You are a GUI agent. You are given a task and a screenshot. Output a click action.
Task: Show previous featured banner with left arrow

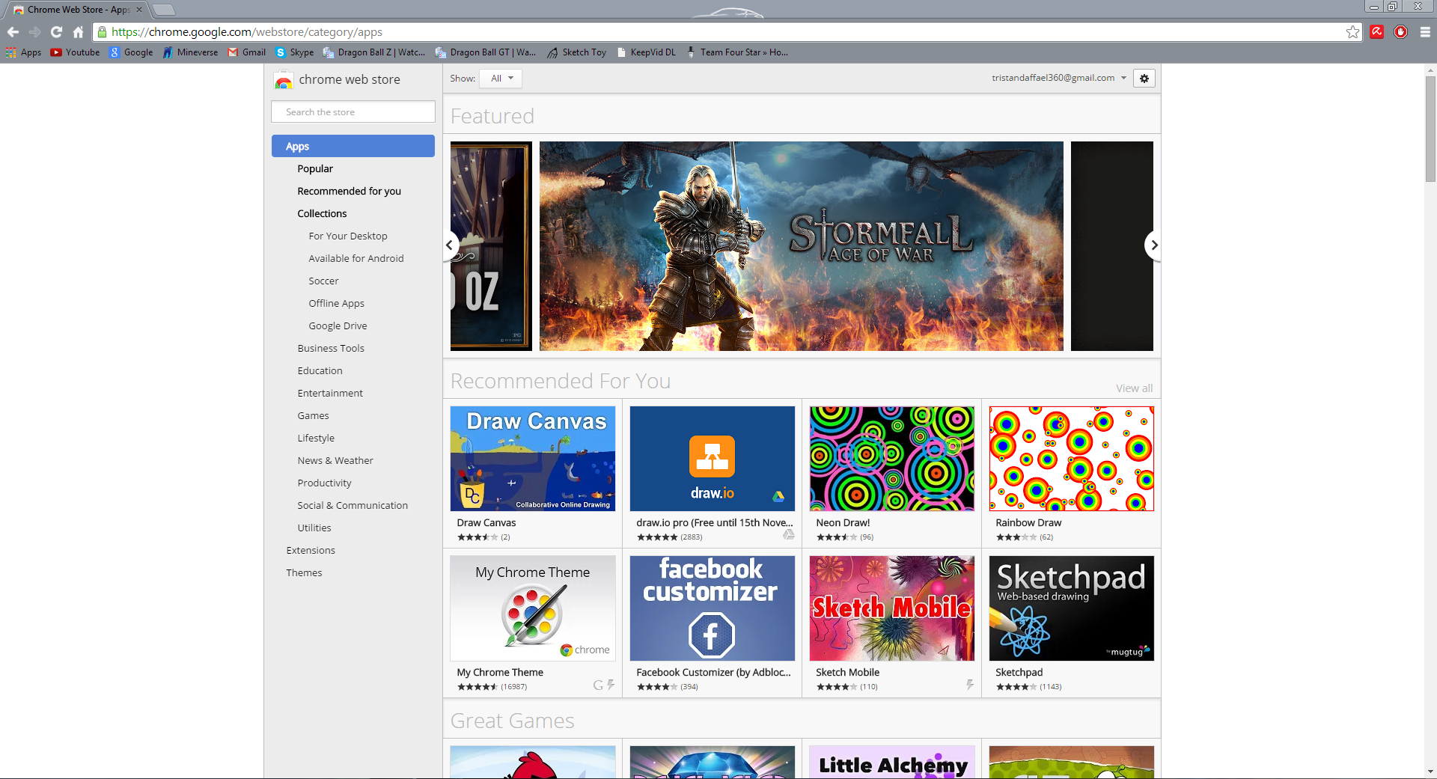pos(450,245)
